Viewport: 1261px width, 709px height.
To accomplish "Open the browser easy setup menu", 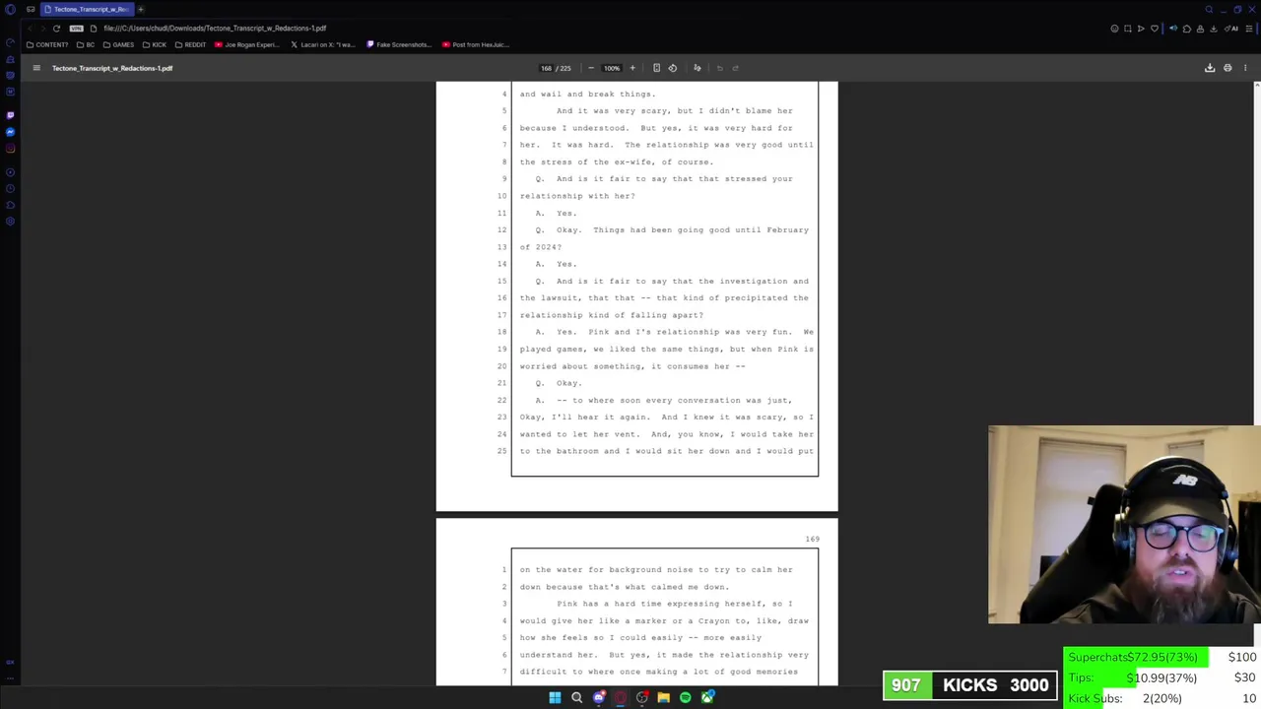I will click(x=1249, y=29).
